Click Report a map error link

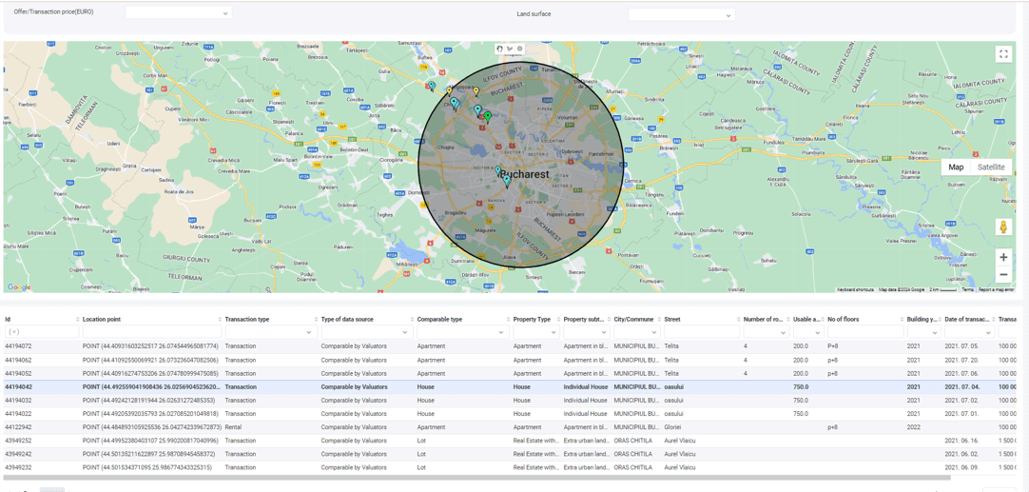(996, 289)
